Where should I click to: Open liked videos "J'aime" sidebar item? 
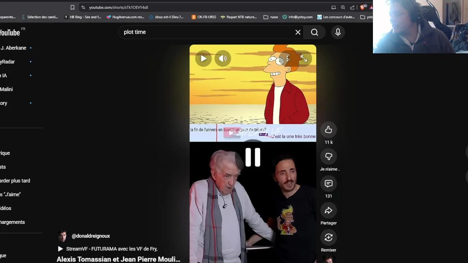pos(10,194)
